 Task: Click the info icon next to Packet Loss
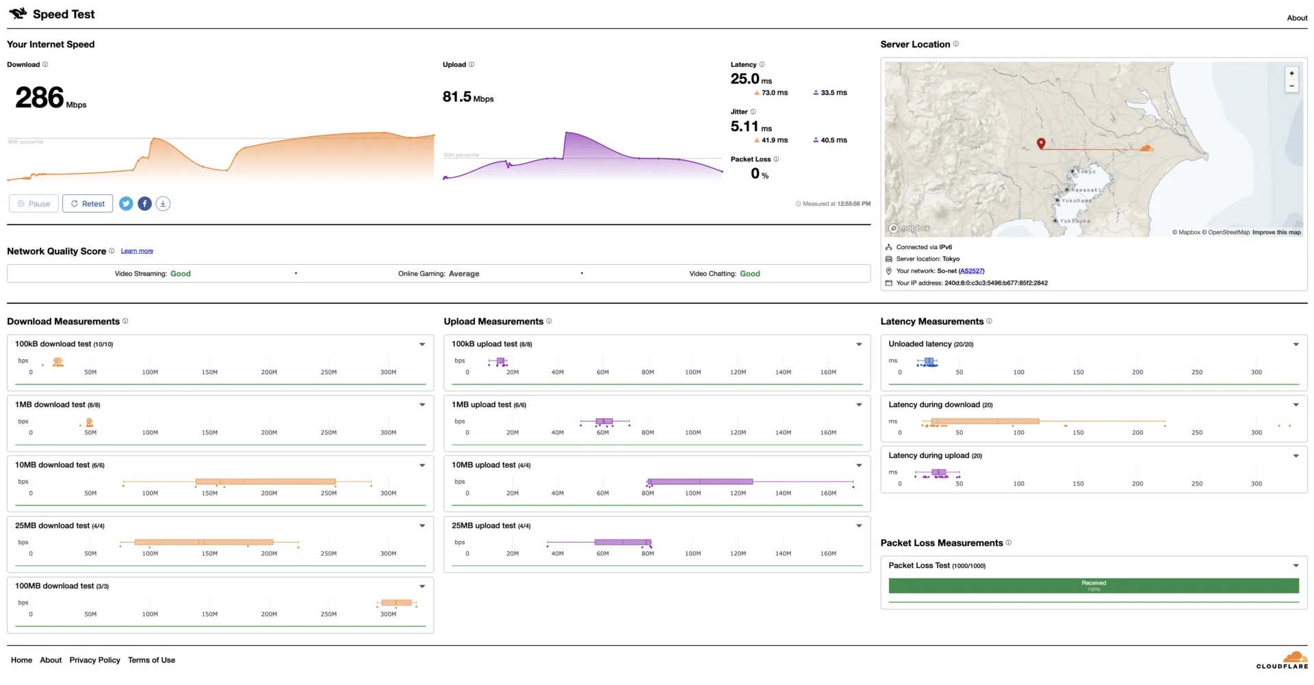(775, 159)
